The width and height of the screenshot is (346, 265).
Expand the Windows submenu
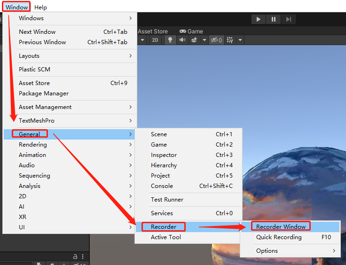[x=70, y=18]
